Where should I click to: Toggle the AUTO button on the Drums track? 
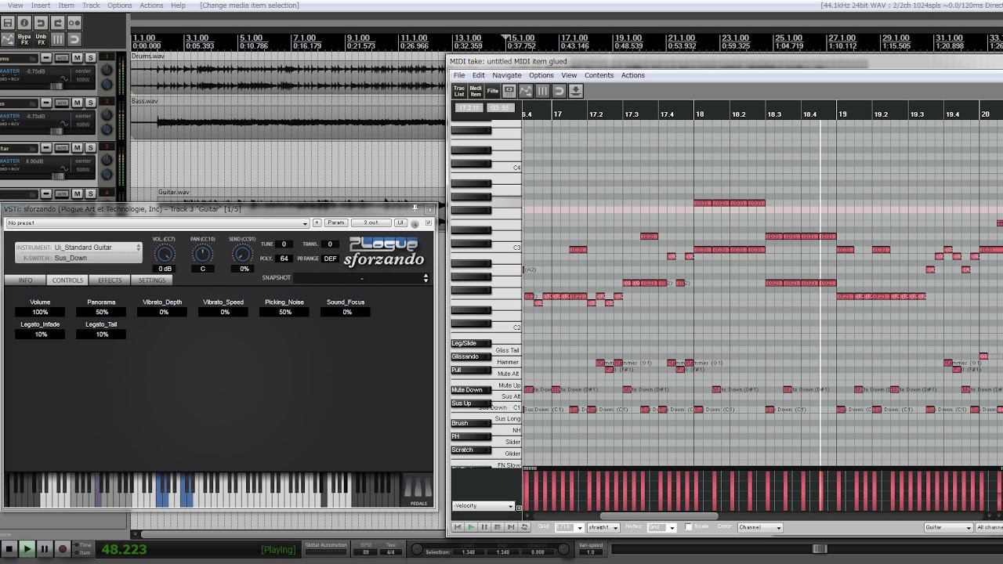60,58
